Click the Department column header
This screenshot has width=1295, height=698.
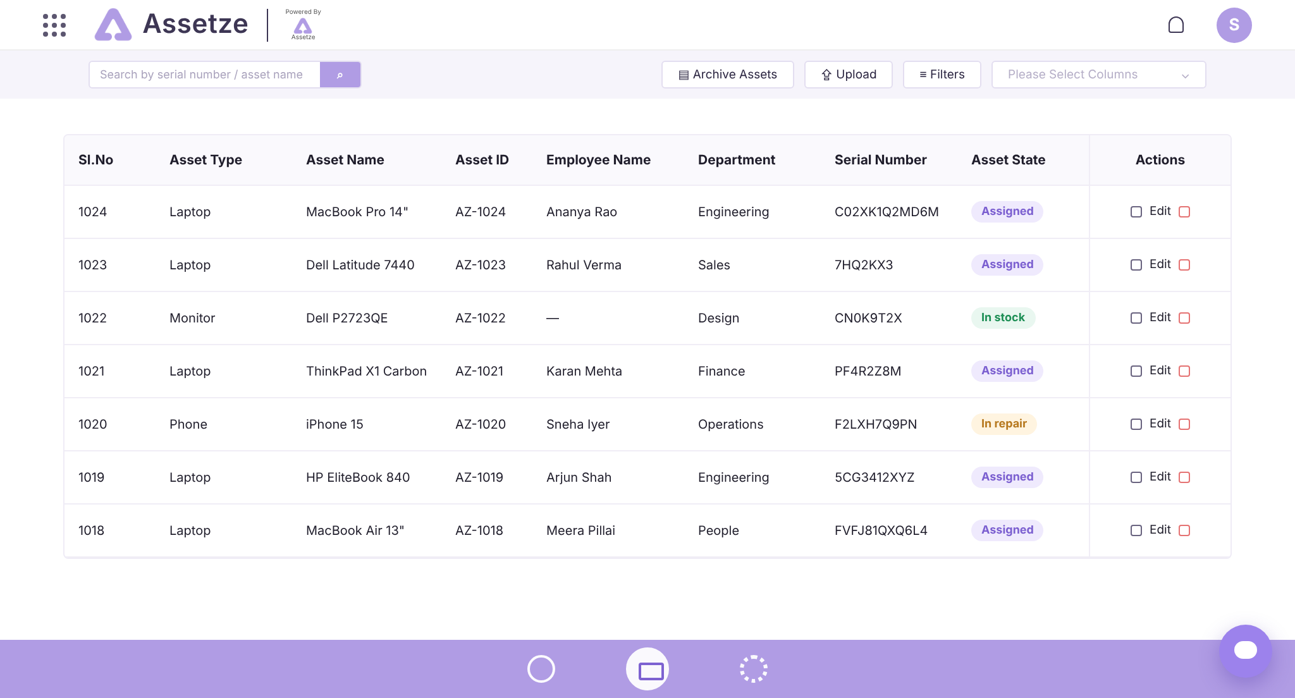coord(737,160)
